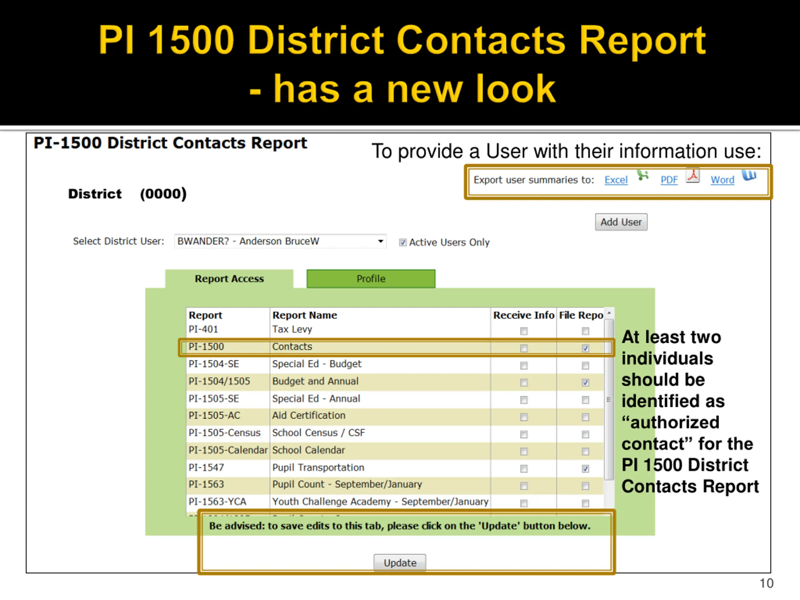This screenshot has width=800, height=600.
Task: Click the Excel export link
Action: [616, 180]
